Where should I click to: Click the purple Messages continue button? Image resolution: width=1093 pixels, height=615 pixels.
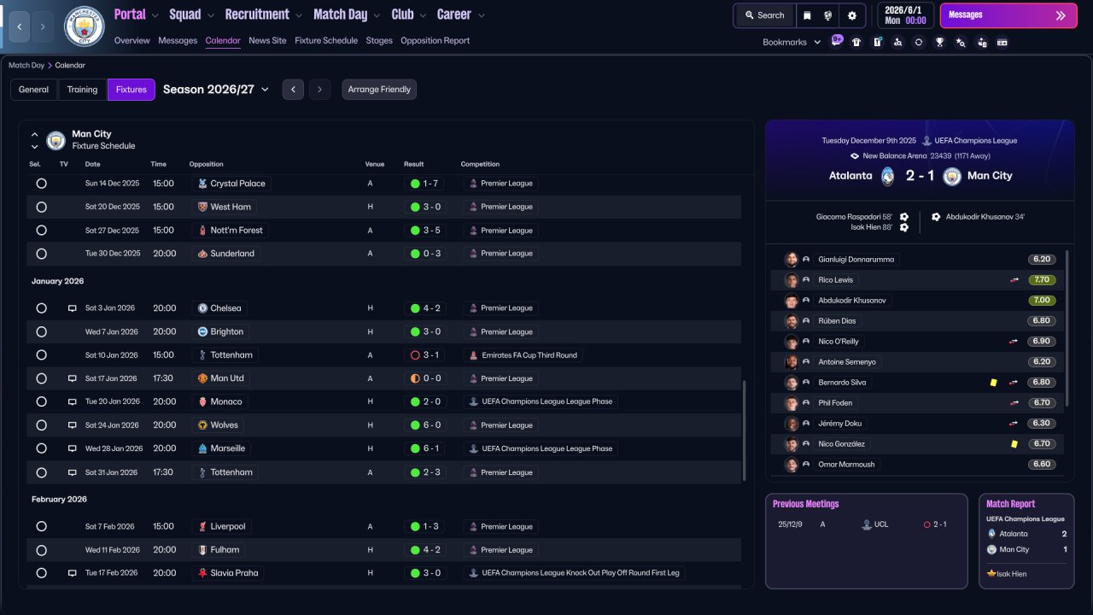1008,15
